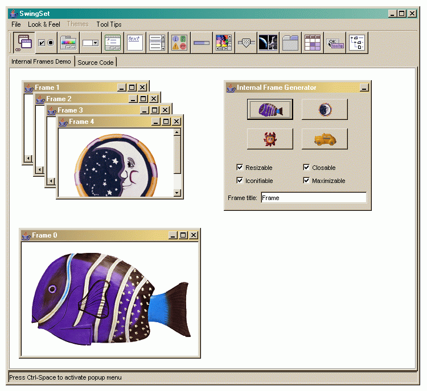Minimize Frame 2 internal window

[x=133, y=99]
